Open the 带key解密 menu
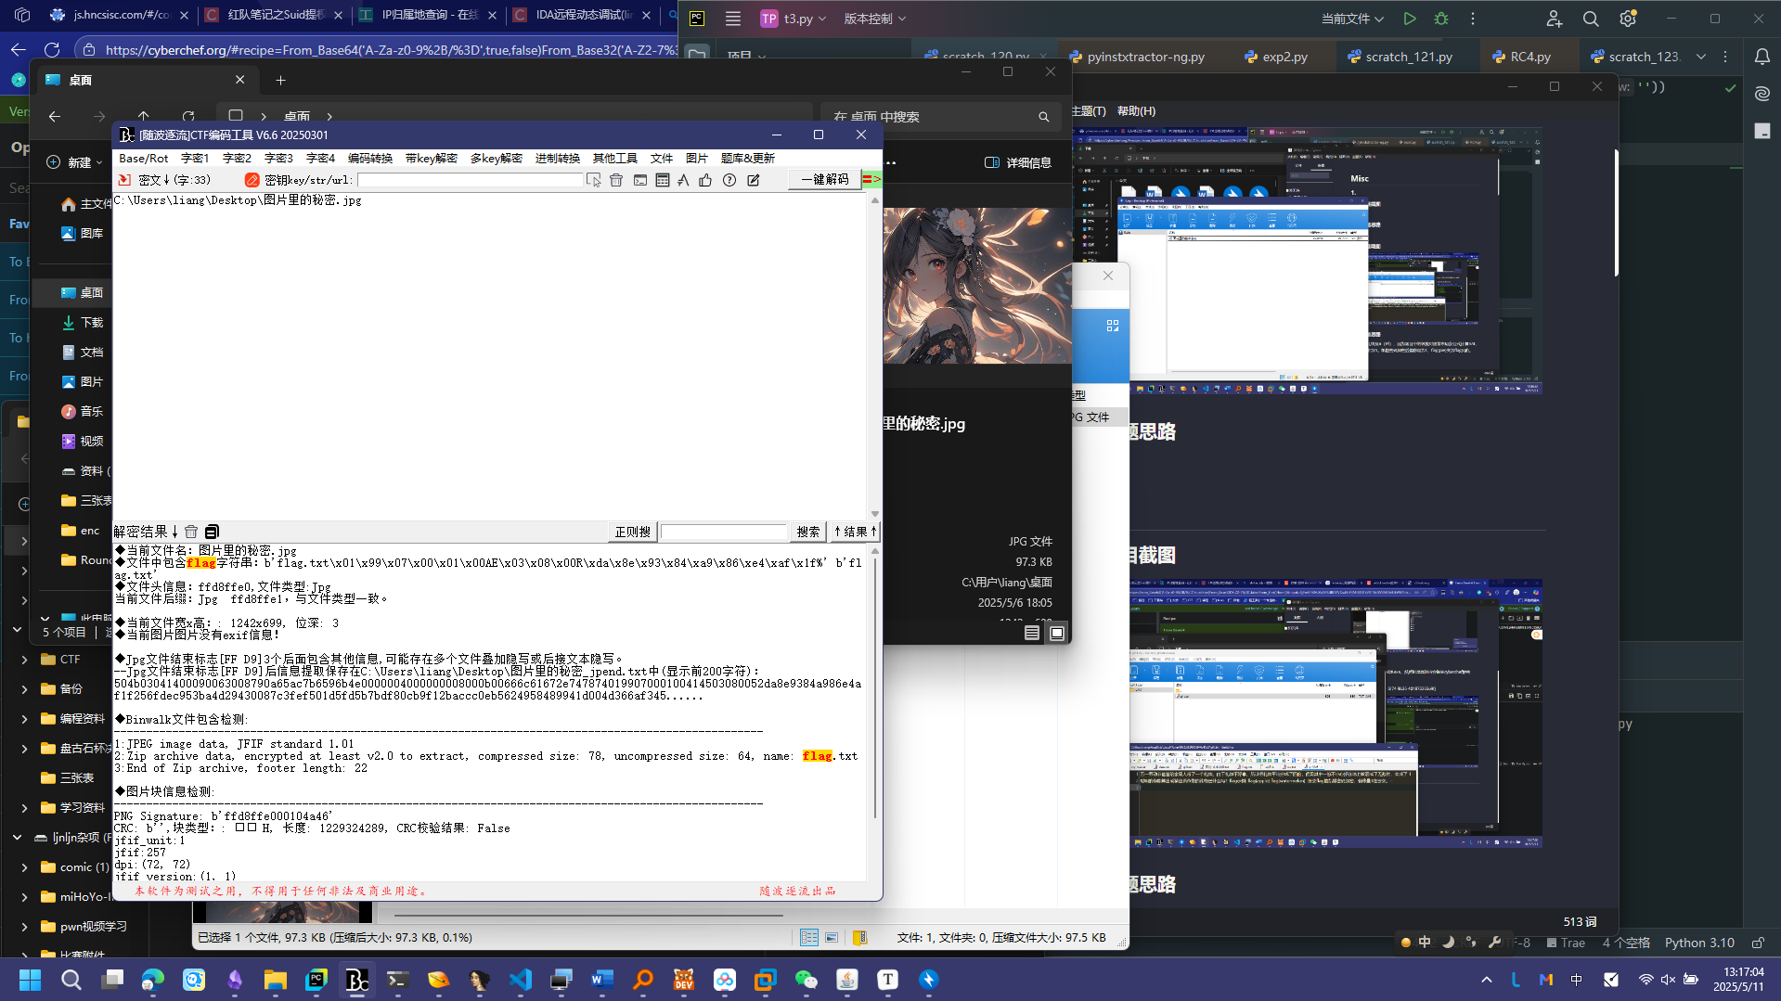 tap(432, 159)
